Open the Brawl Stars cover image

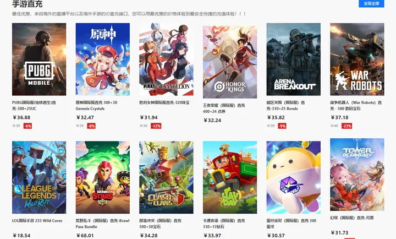point(103,177)
